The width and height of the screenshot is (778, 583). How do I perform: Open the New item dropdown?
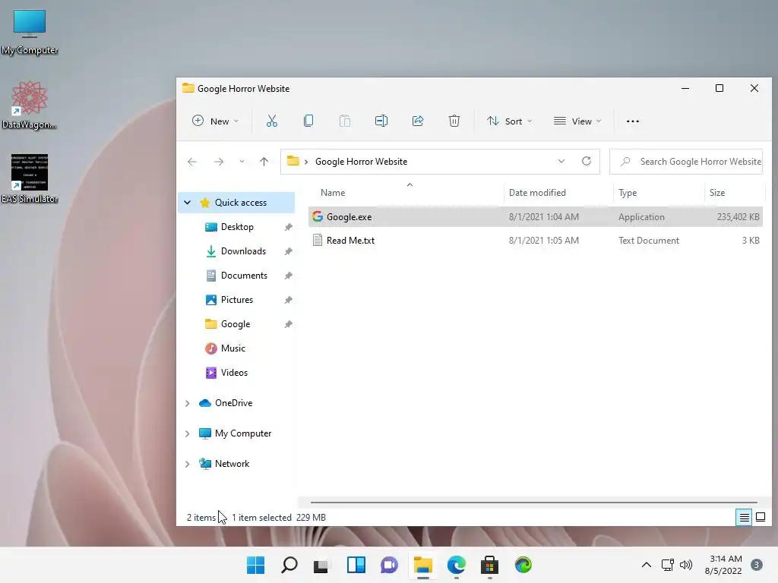[215, 121]
